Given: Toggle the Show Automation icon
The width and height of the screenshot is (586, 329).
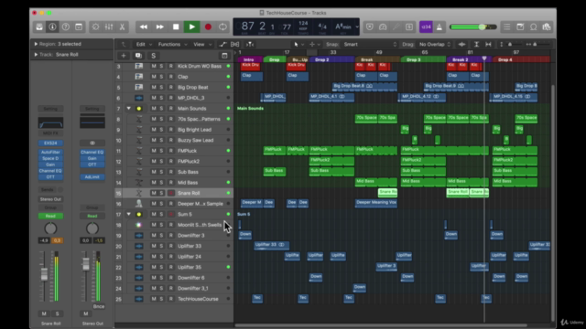Looking at the screenshot, I should [222, 45].
